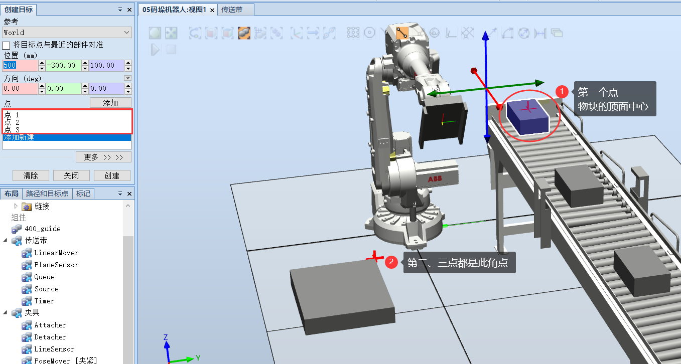Click the up stepper beside -300.00

tap(85, 62)
